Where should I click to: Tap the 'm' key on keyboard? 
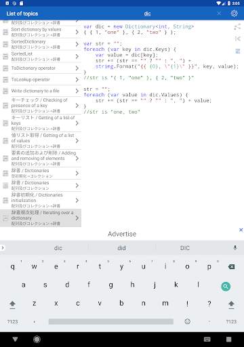click(x=165, y=304)
